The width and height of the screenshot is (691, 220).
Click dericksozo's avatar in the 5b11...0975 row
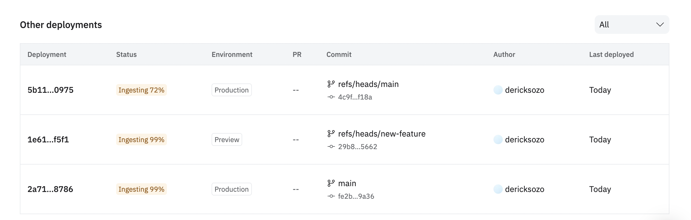tap(498, 90)
